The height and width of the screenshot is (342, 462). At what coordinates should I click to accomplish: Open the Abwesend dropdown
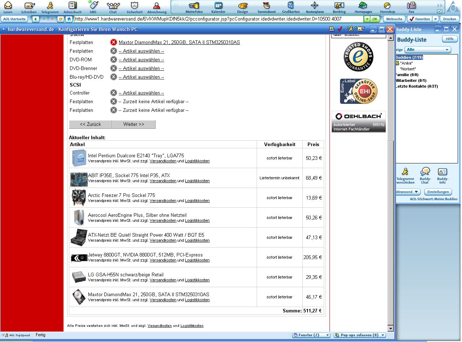pyautogui.click(x=407, y=192)
